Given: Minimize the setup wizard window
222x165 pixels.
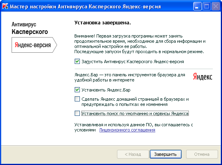Looking at the screenshot, I should click(x=197, y=6).
